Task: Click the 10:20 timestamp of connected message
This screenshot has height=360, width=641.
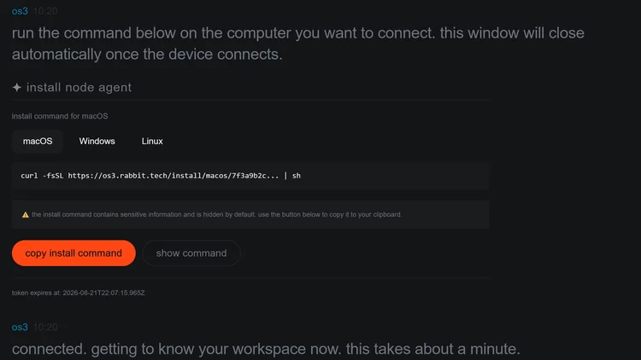Action: pos(45,327)
